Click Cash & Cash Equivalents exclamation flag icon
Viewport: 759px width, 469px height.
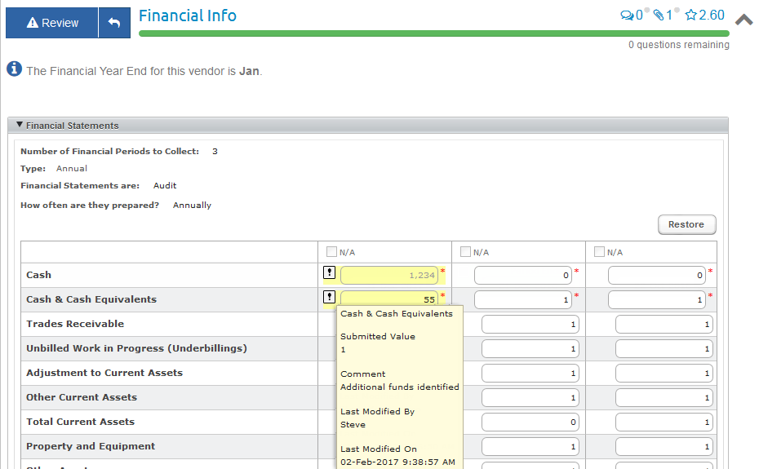point(329,297)
